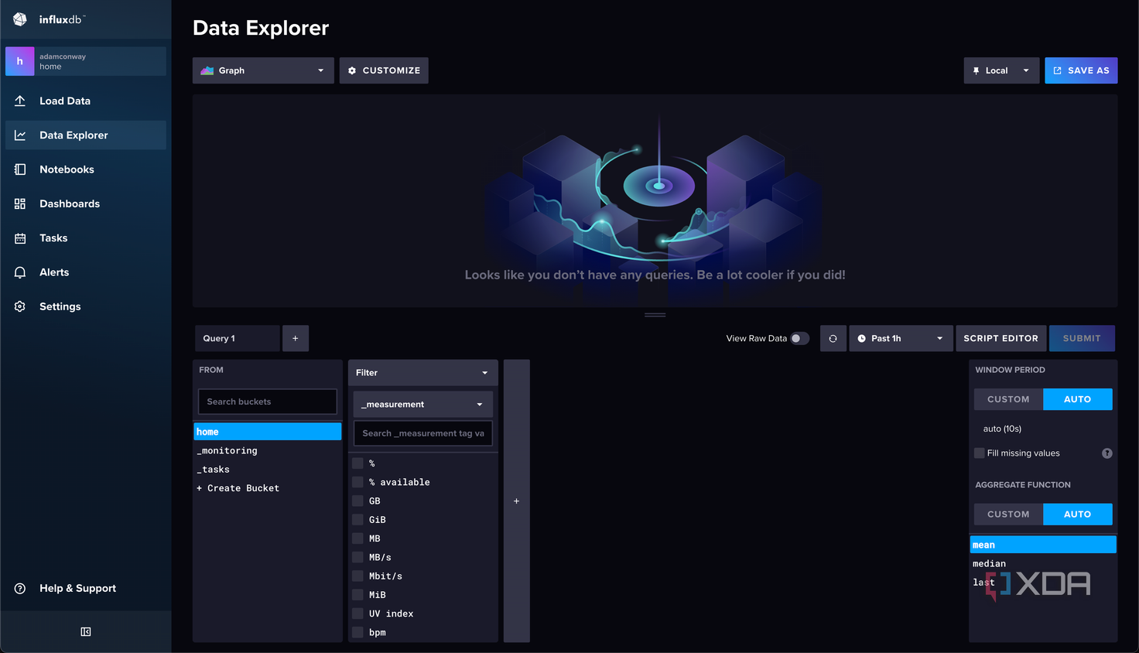Open the Graph visualization dropdown

[x=263, y=70]
